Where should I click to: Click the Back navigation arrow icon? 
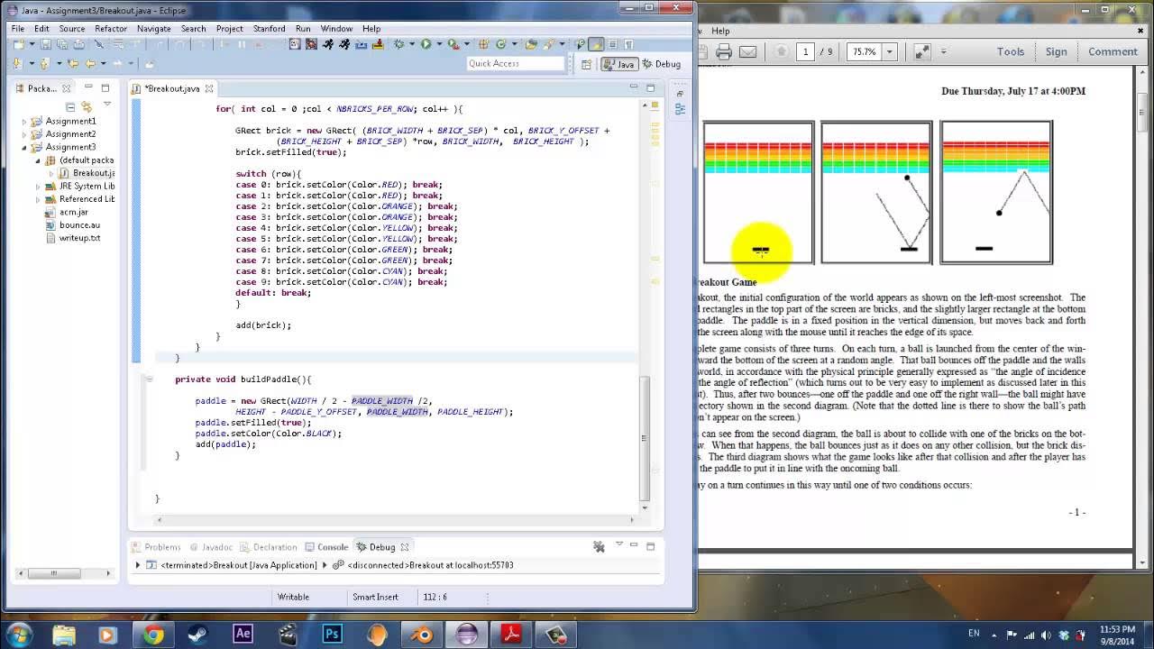coord(90,63)
